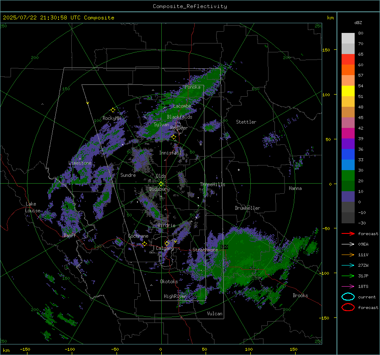Pick the cyan 27ZW arrow legend icon
Screen dimensions: 380x355
(348, 266)
